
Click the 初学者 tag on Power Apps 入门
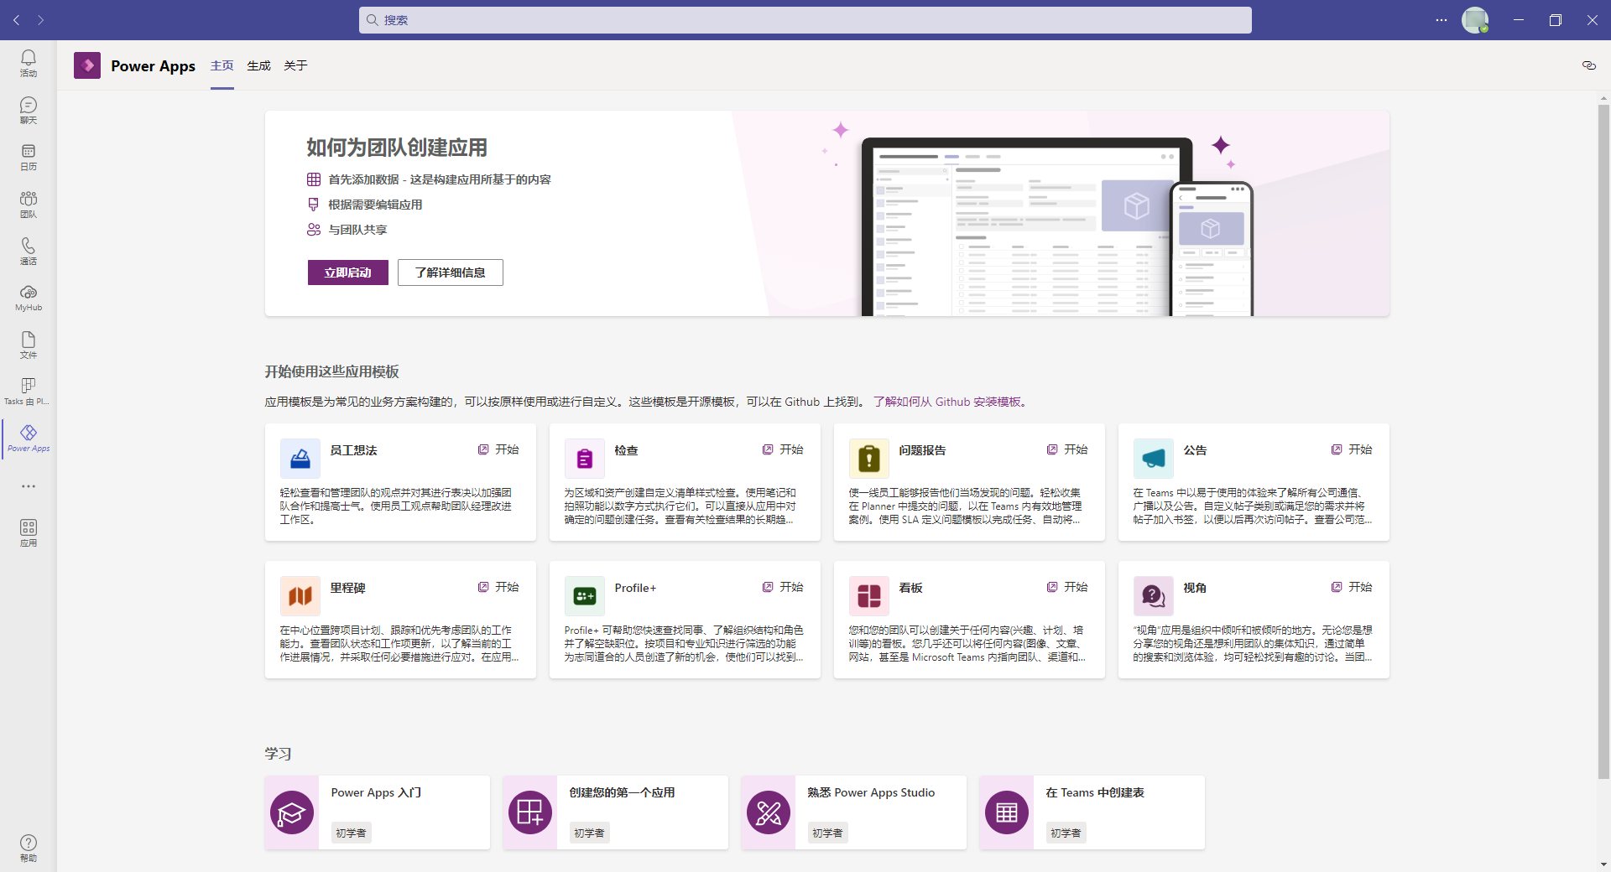(351, 833)
